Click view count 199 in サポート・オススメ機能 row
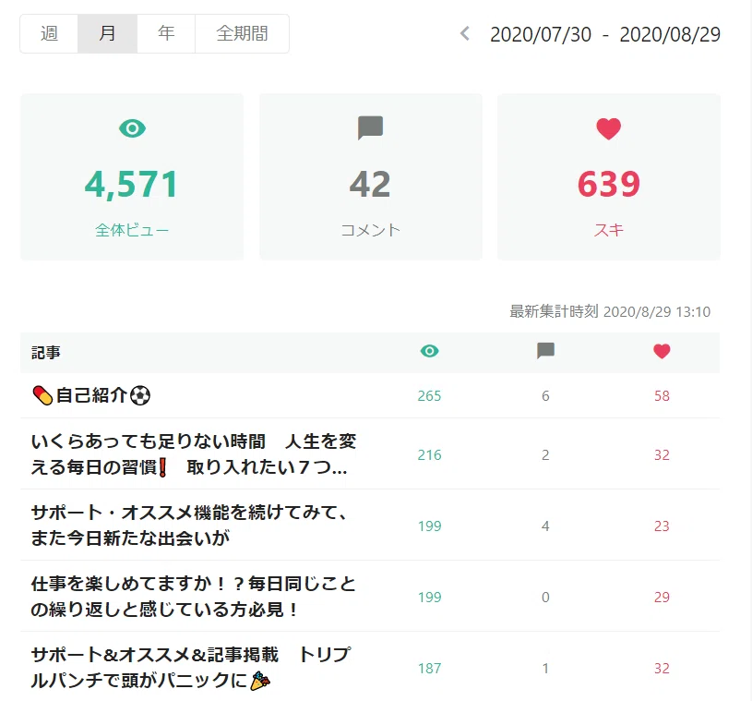The width and height of the screenshot is (752, 701). (x=429, y=526)
